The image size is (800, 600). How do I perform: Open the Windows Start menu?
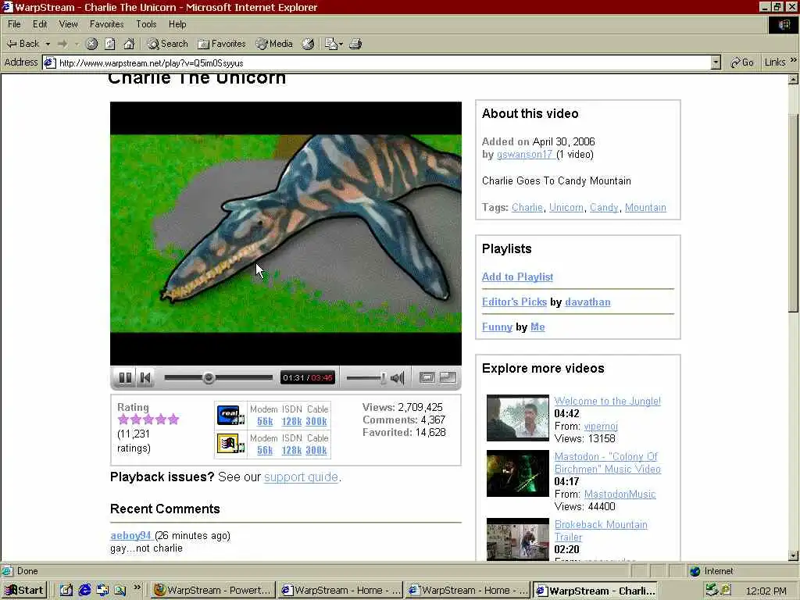24,591
